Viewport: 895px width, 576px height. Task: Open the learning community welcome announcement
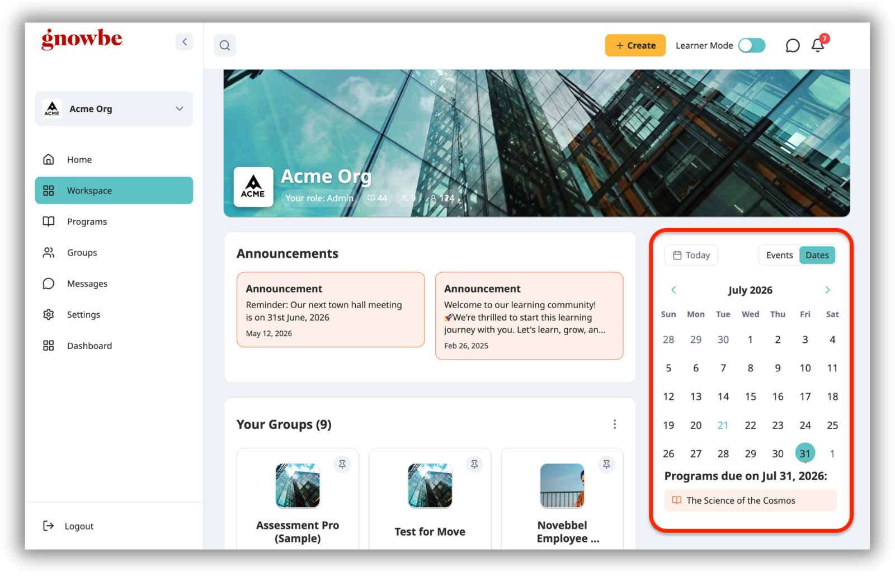pos(529,316)
